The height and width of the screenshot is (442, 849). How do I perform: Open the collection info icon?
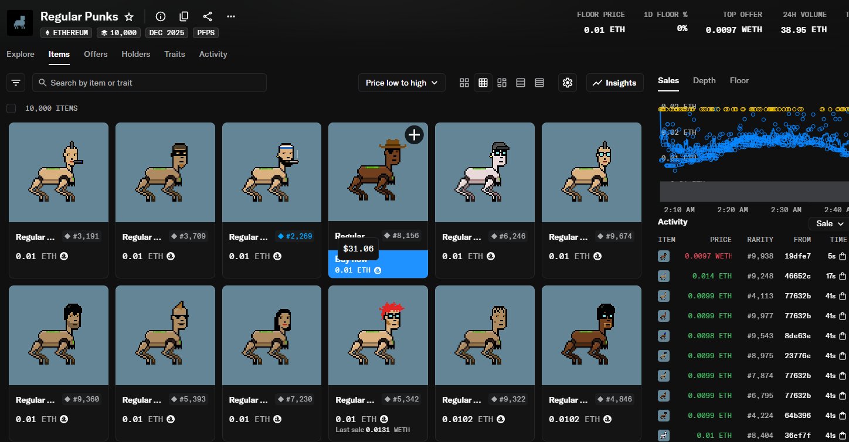point(161,16)
